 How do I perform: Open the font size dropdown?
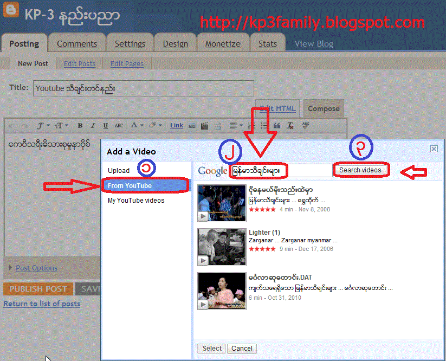(x=61, y=125)
